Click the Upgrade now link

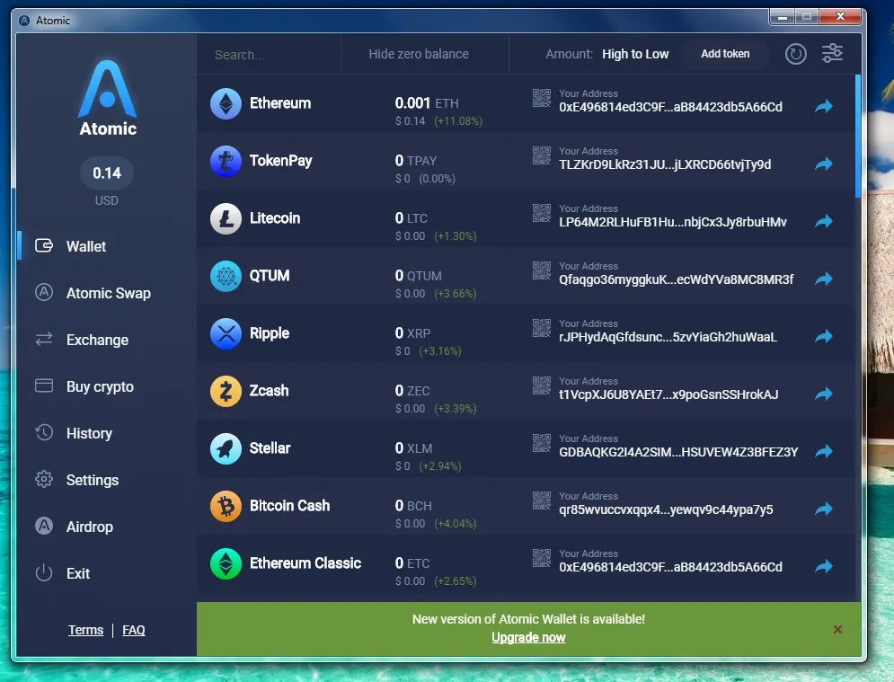click(x=528, y=638)
